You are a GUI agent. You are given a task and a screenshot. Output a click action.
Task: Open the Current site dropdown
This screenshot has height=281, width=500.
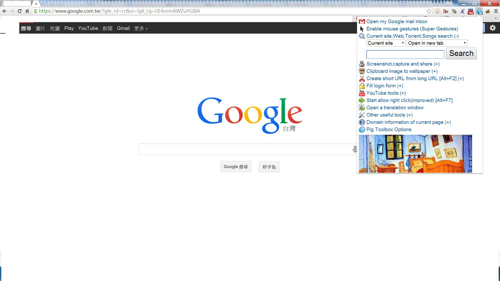click(x=386, y=43)
